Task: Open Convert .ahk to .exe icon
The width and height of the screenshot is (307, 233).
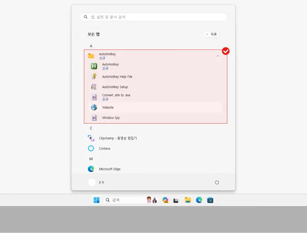Action: (94, 97)
